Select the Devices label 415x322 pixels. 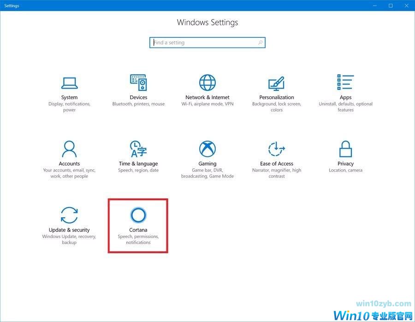tap(138, 97)
